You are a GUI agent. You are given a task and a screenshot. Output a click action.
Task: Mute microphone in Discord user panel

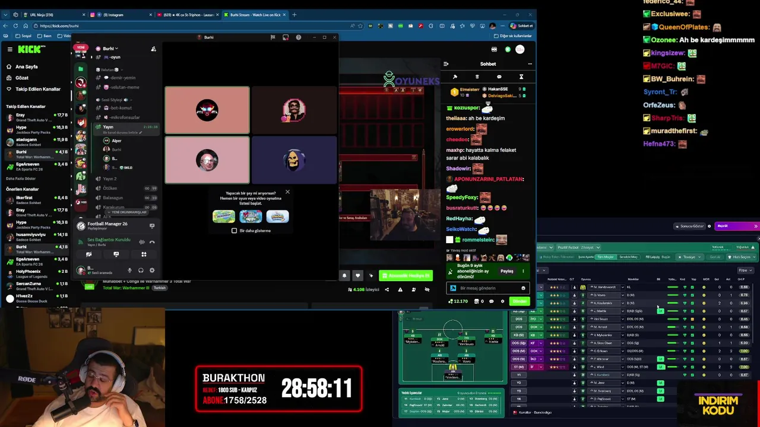129,270
